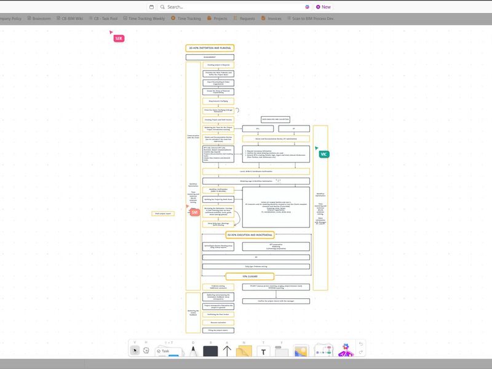Open the CB-BIM Wiki tab
Screen dimensions: 492x369
click(x=69, y=18)
